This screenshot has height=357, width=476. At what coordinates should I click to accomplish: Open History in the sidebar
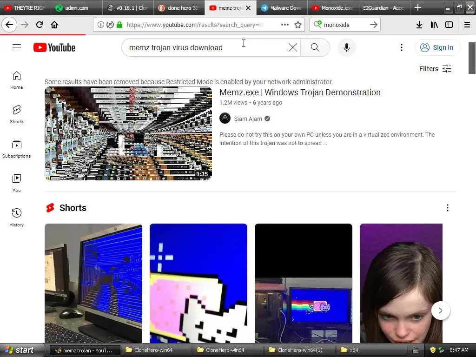[x=17, y=218]
